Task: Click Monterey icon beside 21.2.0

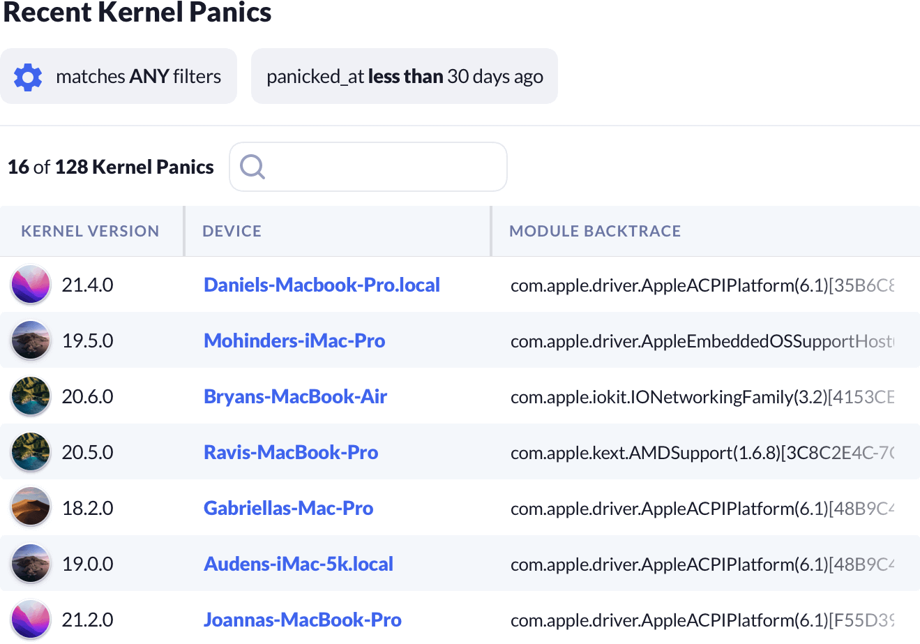Action: [x=31, y=620]
